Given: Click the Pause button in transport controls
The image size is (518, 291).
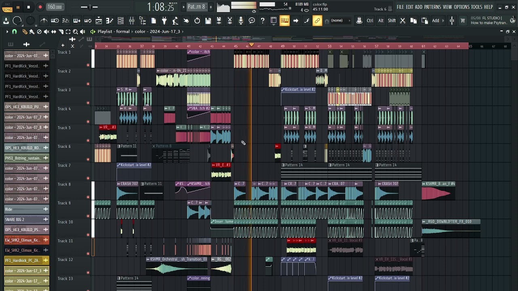Looking at the screenshot, I should (18, 7).
